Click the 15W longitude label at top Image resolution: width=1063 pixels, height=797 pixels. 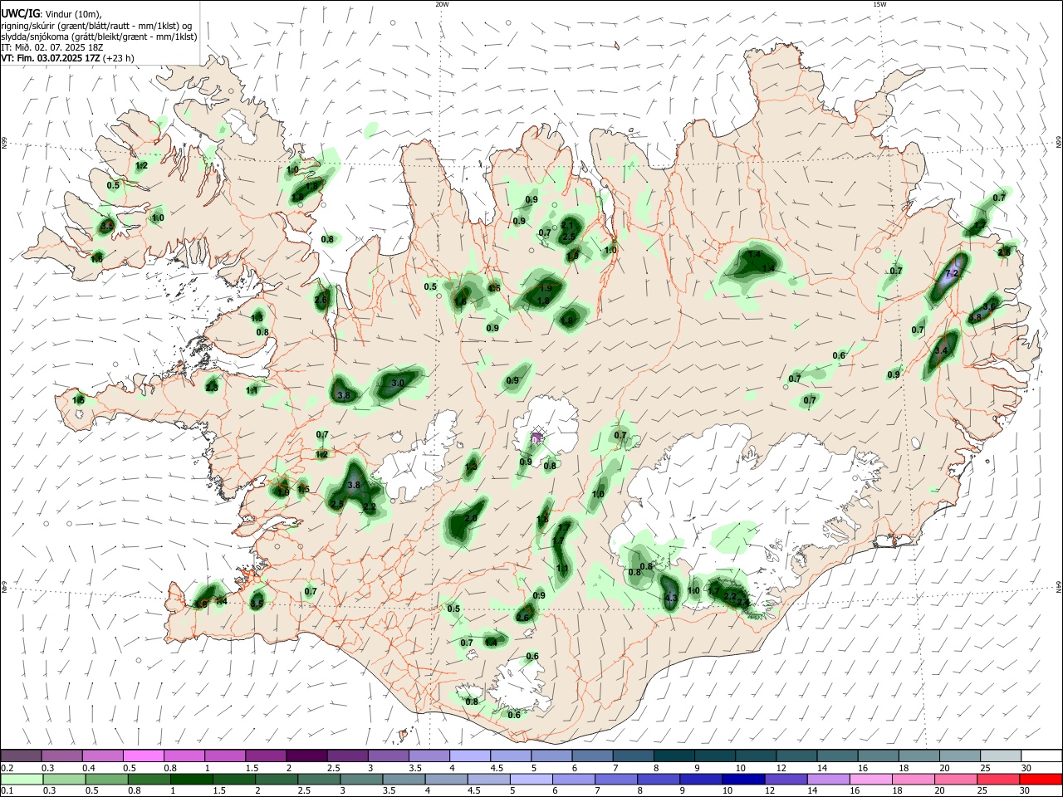pos(879,4)
